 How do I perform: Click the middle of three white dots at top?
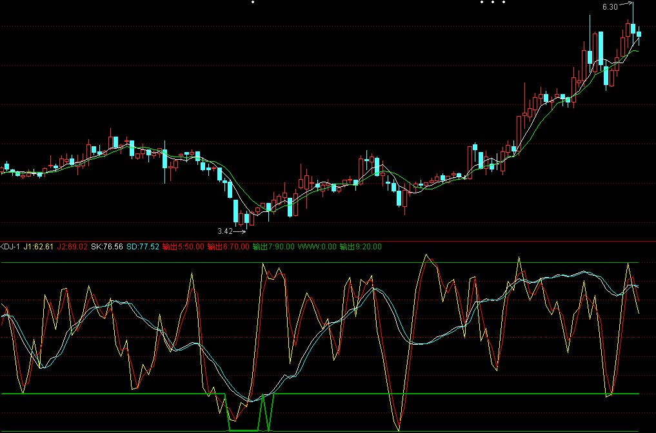tap(492, 2)
